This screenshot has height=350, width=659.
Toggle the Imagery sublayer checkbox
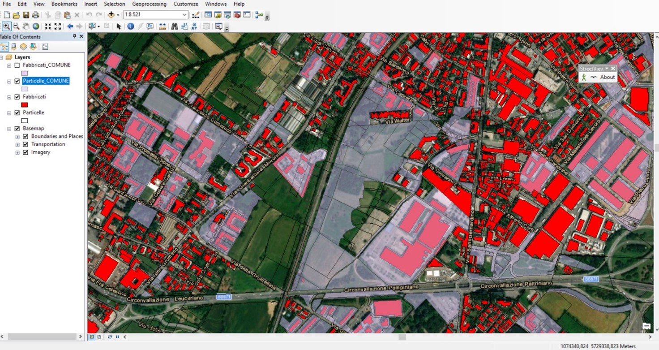(x=26, y=152)
